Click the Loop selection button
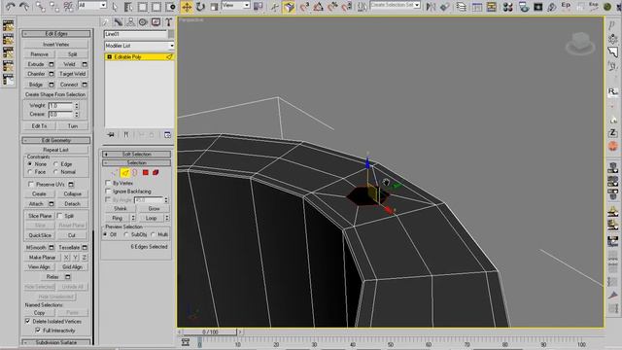Viewport: 622px width, 350px height. (x=152, y=218)
